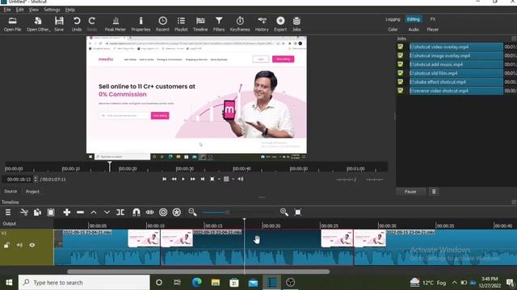
Task: Open the Open Other toolbar icon
Action: [38, 24]
